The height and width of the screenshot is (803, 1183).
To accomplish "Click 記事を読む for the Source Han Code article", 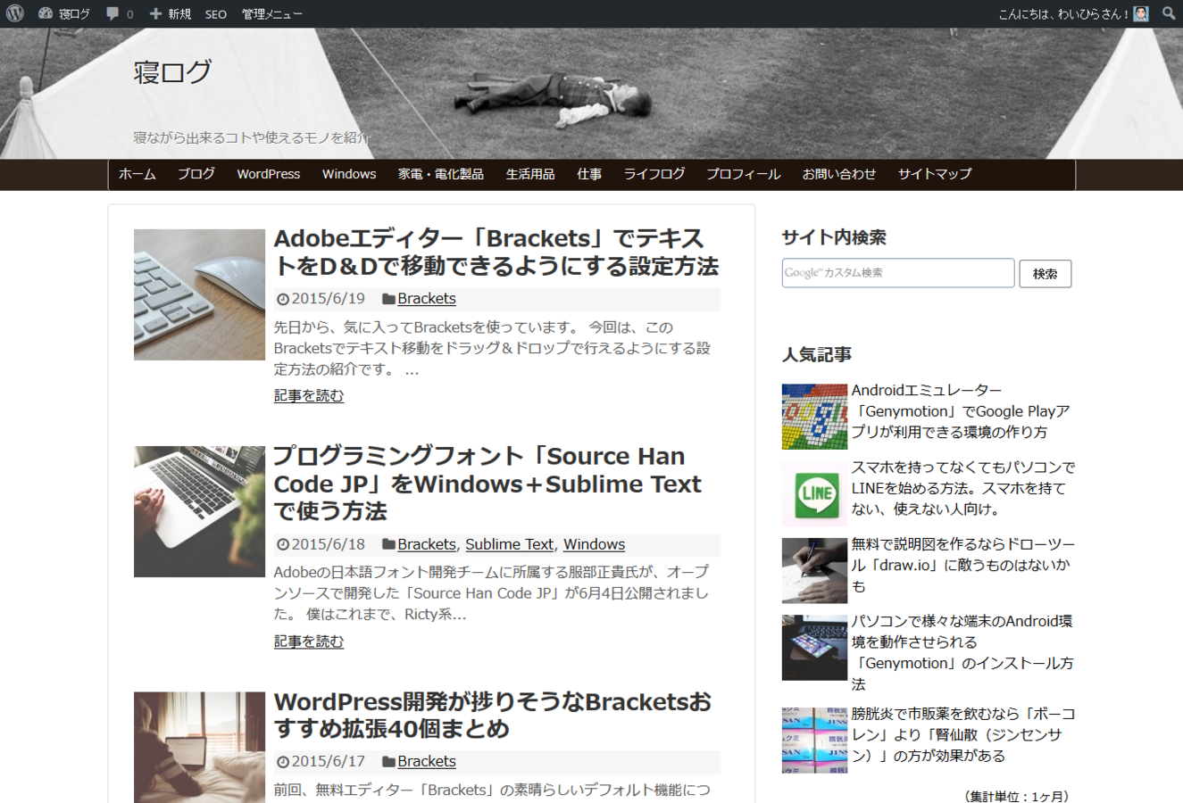I will [x=308, y=642].
